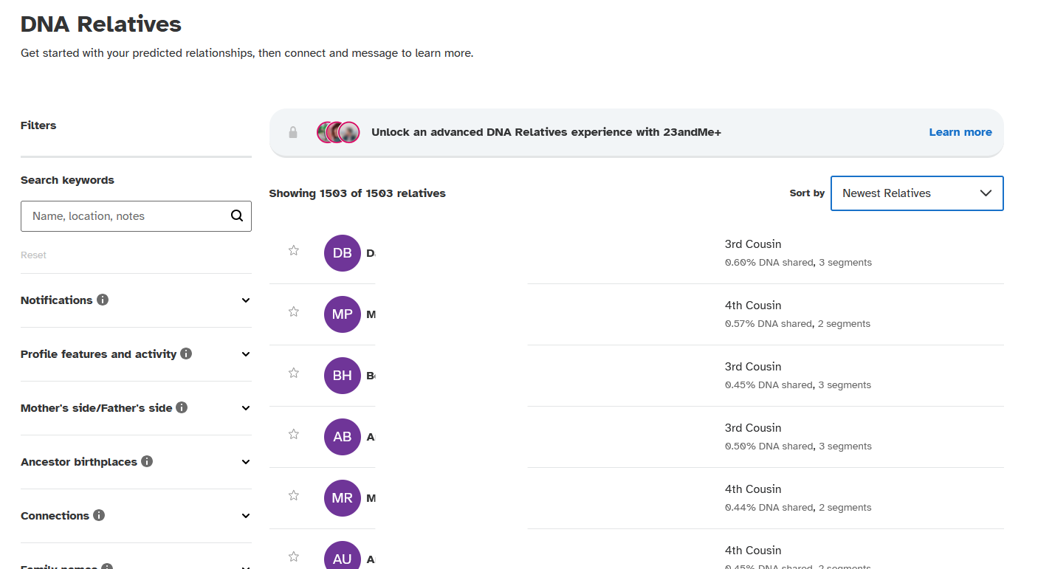Select the 0.50% DNA shared text
The height and width of the screenshot is (569, 1052).
[798, 446]
